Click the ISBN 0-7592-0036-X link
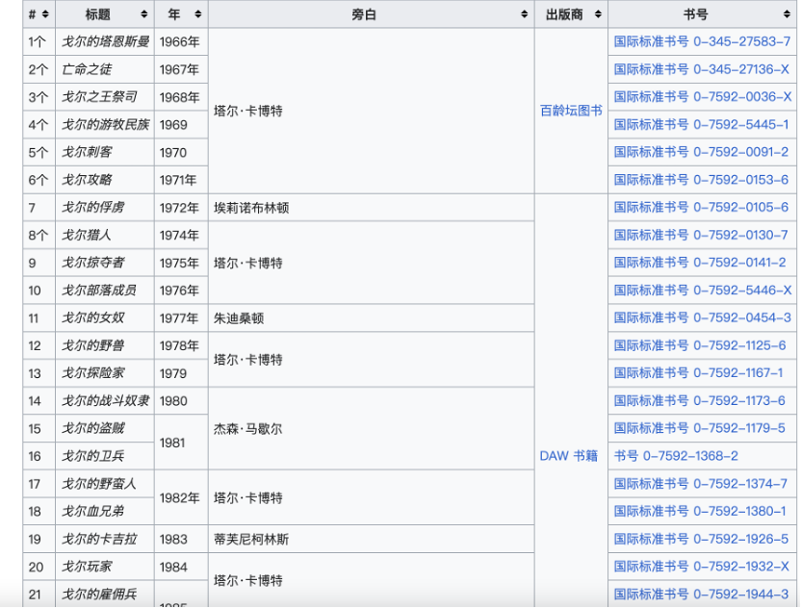 702,97
